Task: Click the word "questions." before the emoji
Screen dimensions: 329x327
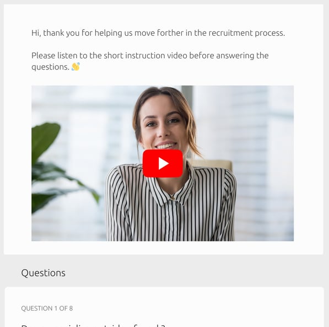Action: (x=50, y=67)
